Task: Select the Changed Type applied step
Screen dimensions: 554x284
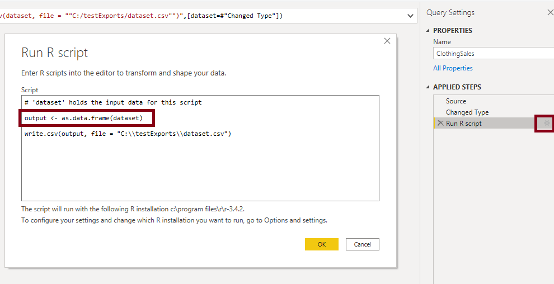Action: point(467,112)
